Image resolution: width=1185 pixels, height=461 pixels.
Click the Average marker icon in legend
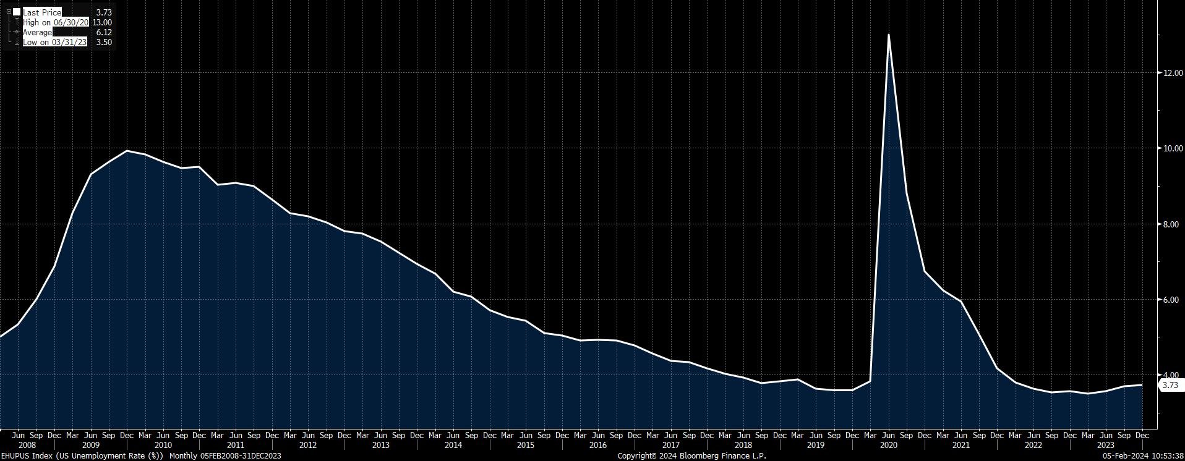coord(17,32)
